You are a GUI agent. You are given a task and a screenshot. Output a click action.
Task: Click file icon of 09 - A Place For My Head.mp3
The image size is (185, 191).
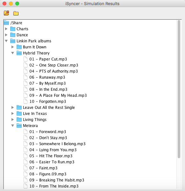[26, 95]
